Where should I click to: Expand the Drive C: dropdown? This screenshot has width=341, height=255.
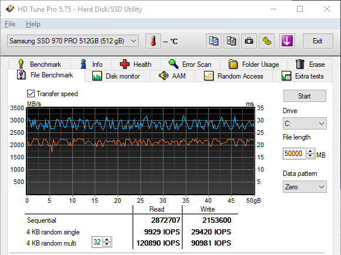[x=305, y=123]
